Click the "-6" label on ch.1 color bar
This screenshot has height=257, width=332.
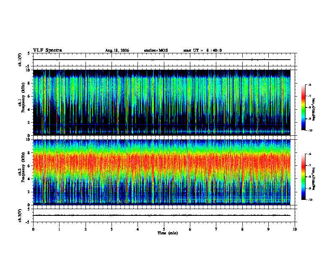(x=310, y=85)
